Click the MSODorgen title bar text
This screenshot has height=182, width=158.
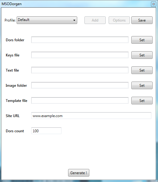click(x=12, y=4)
